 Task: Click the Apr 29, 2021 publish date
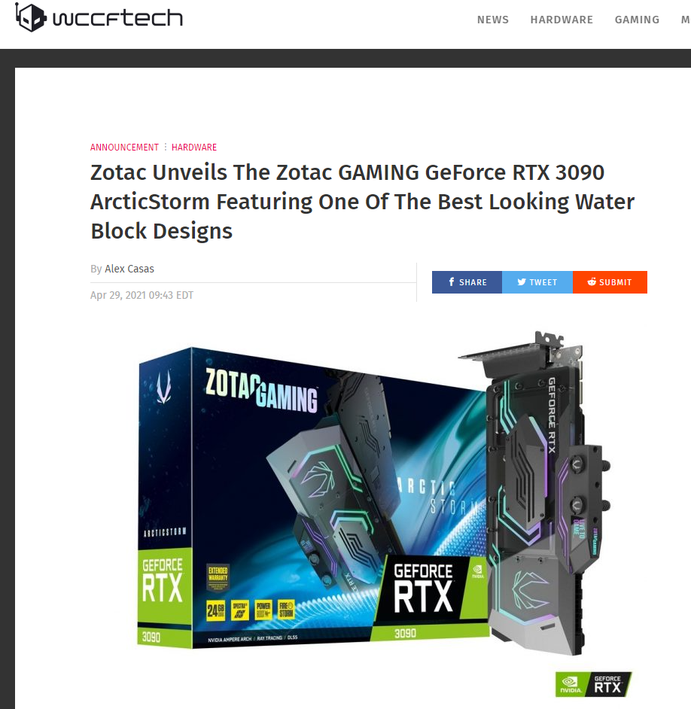142,295
